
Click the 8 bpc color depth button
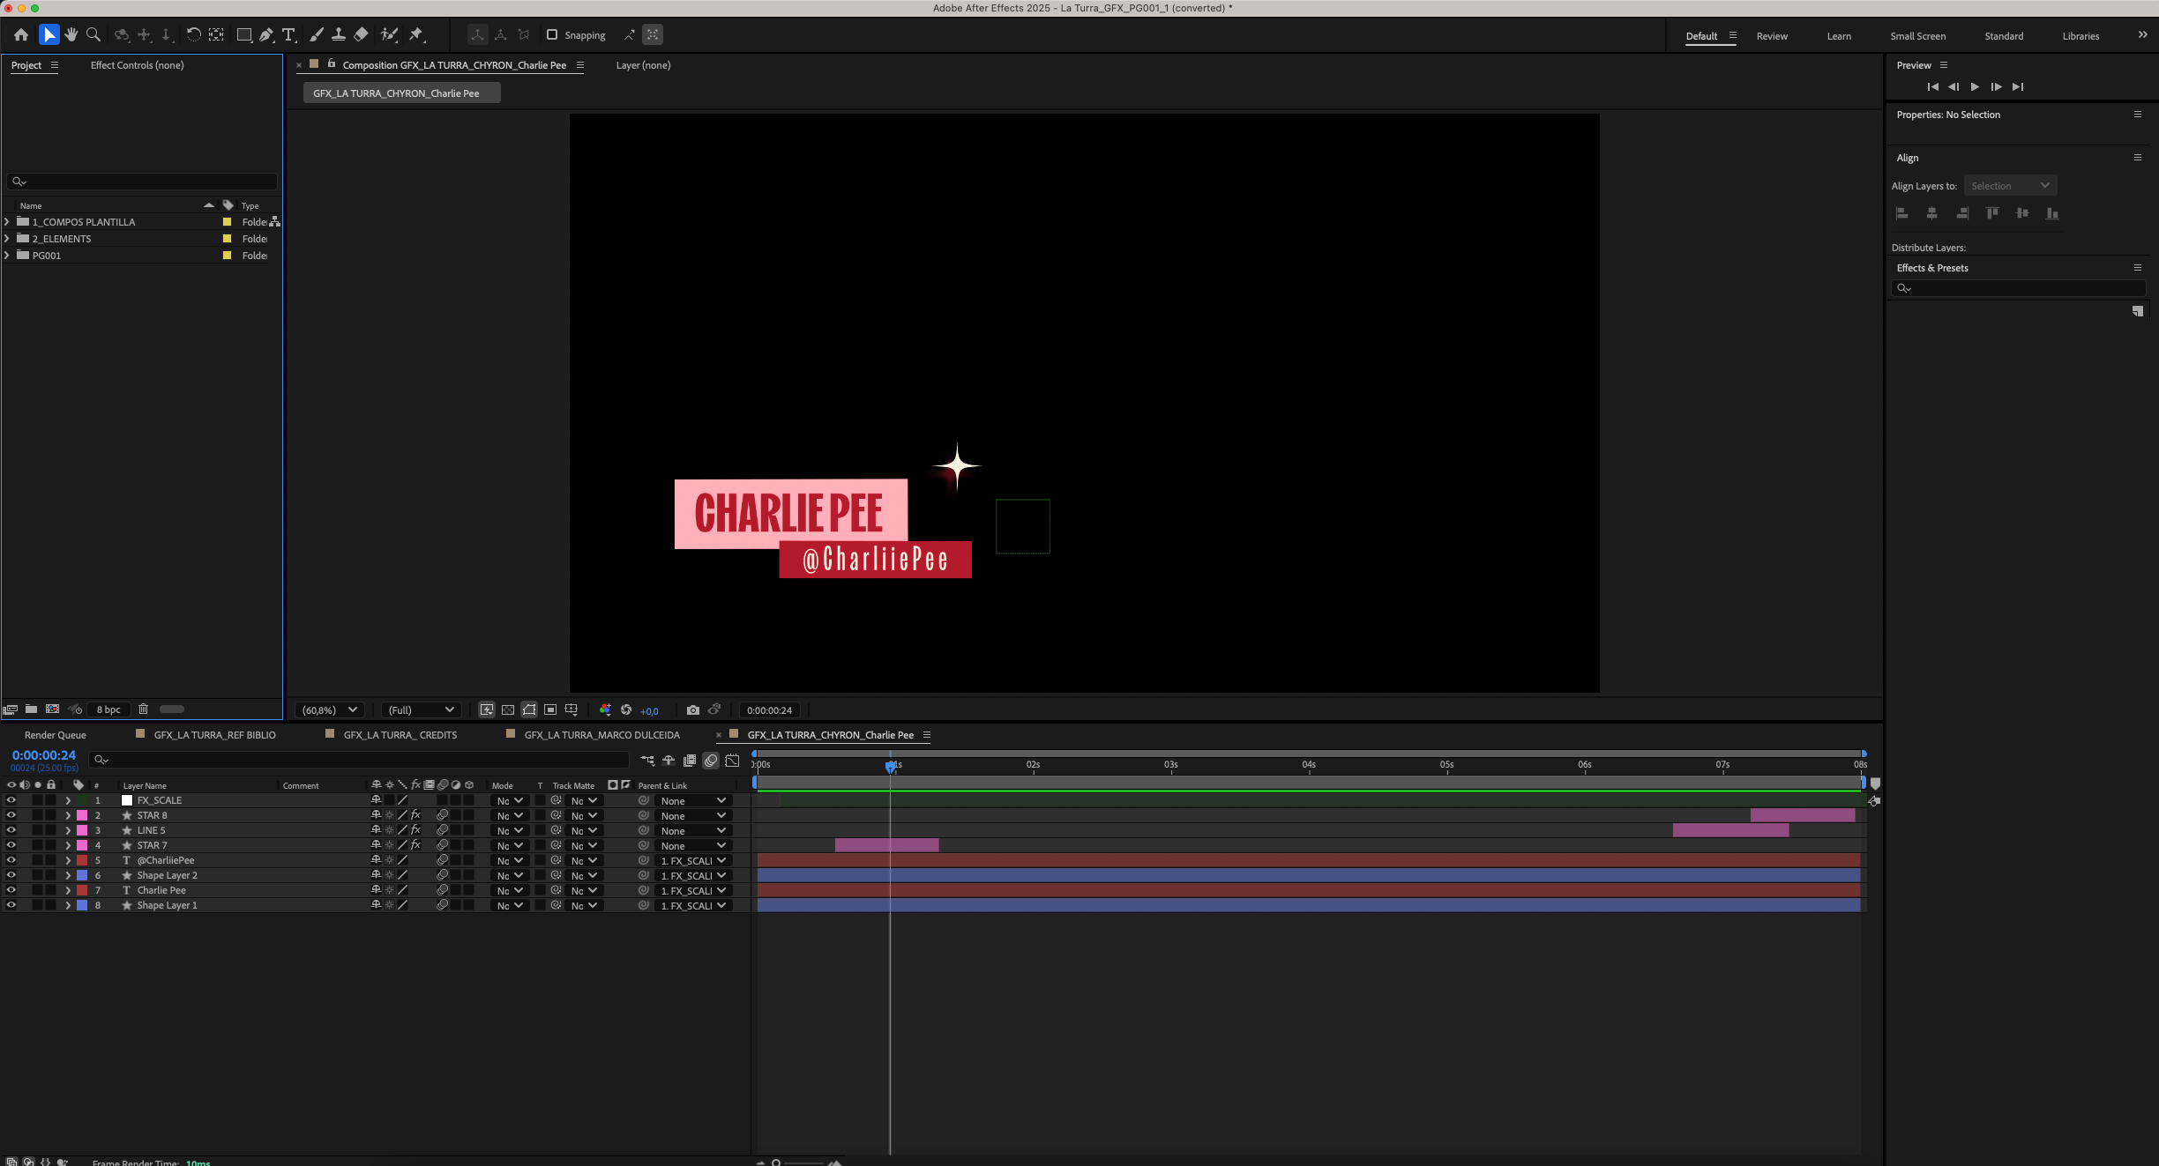[x=108, y=709]
